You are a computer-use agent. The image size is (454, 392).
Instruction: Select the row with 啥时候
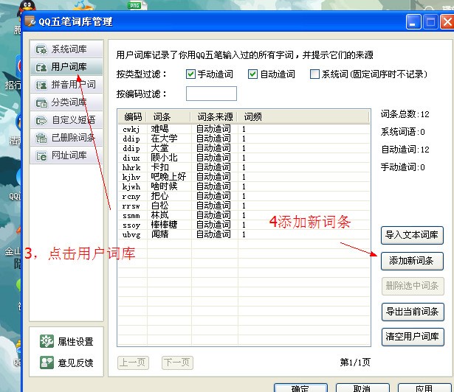pos(244,186)
